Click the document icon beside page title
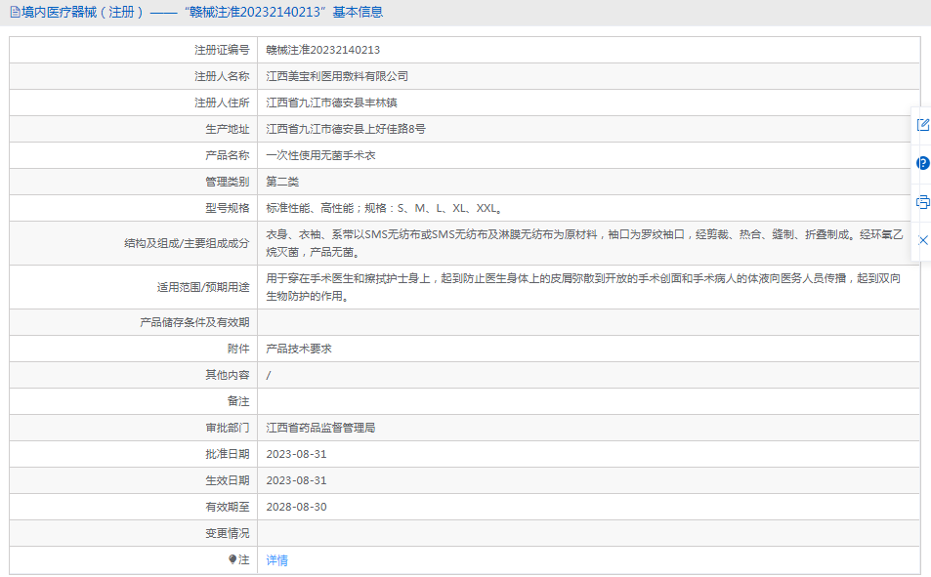The image size is (931, 577). click(x=15, y=12)
